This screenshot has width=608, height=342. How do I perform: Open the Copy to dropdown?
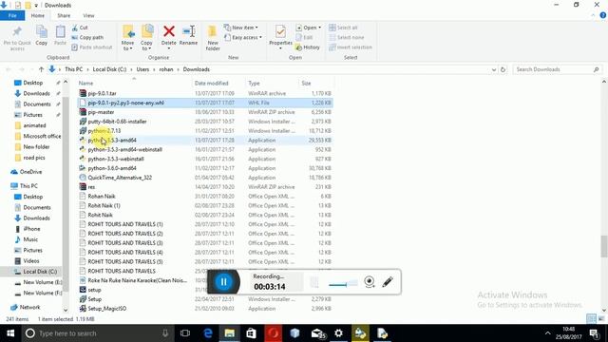pos(146,38)
